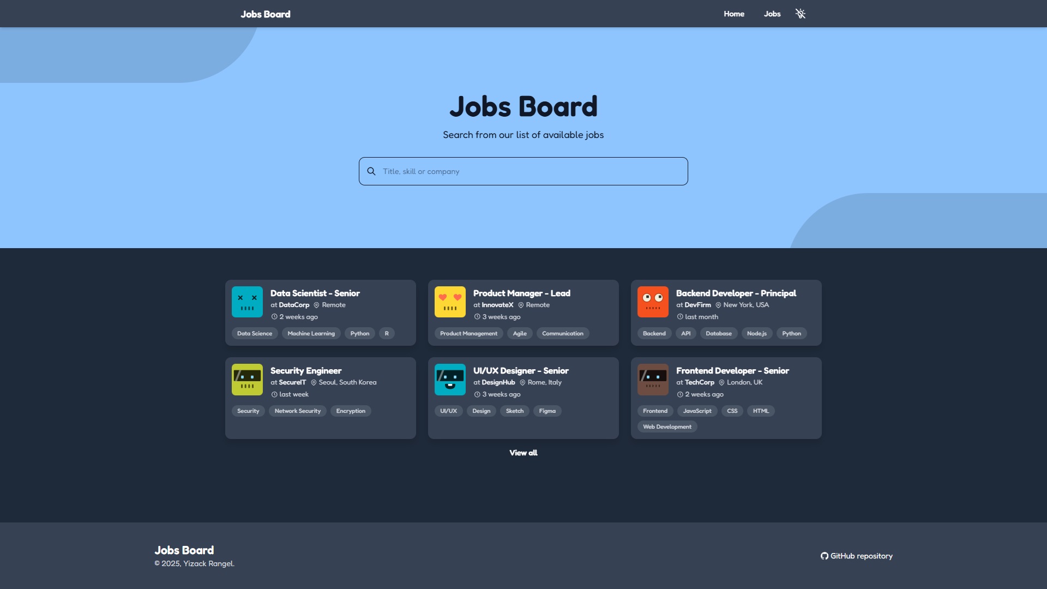Click the DevFirm orange robot avatar
1047x589 pixels.
click(x=653, y=302)
